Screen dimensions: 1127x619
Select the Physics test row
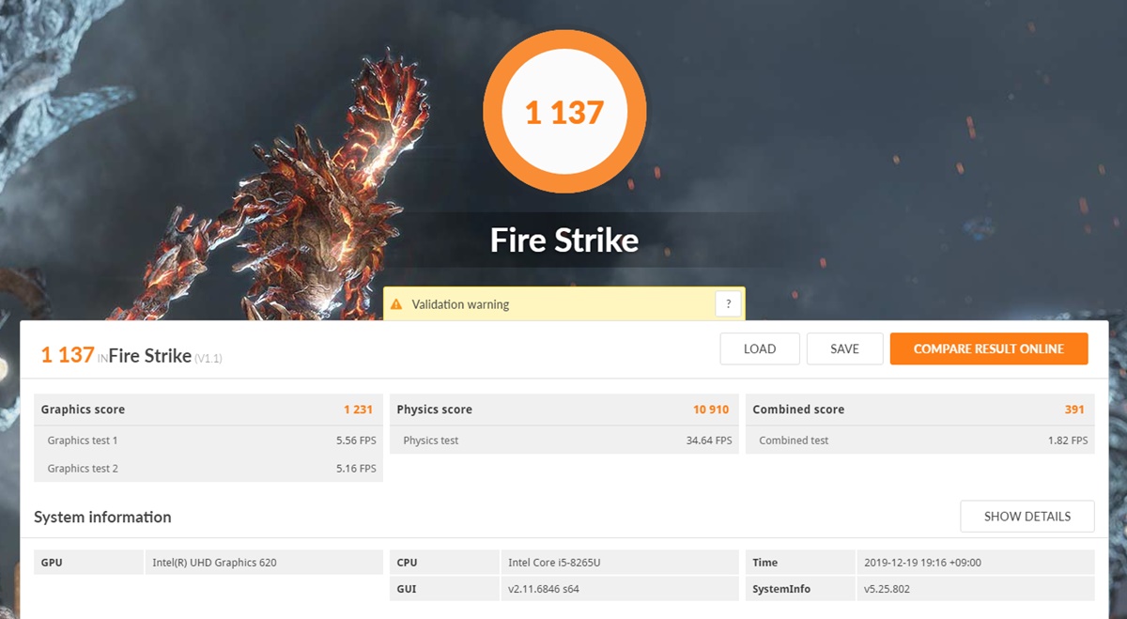point(564,441)
